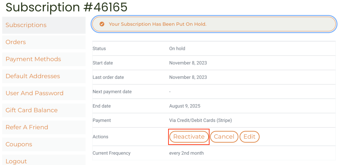
Task: Log out using the Logout link
Action: coord(16,161)
